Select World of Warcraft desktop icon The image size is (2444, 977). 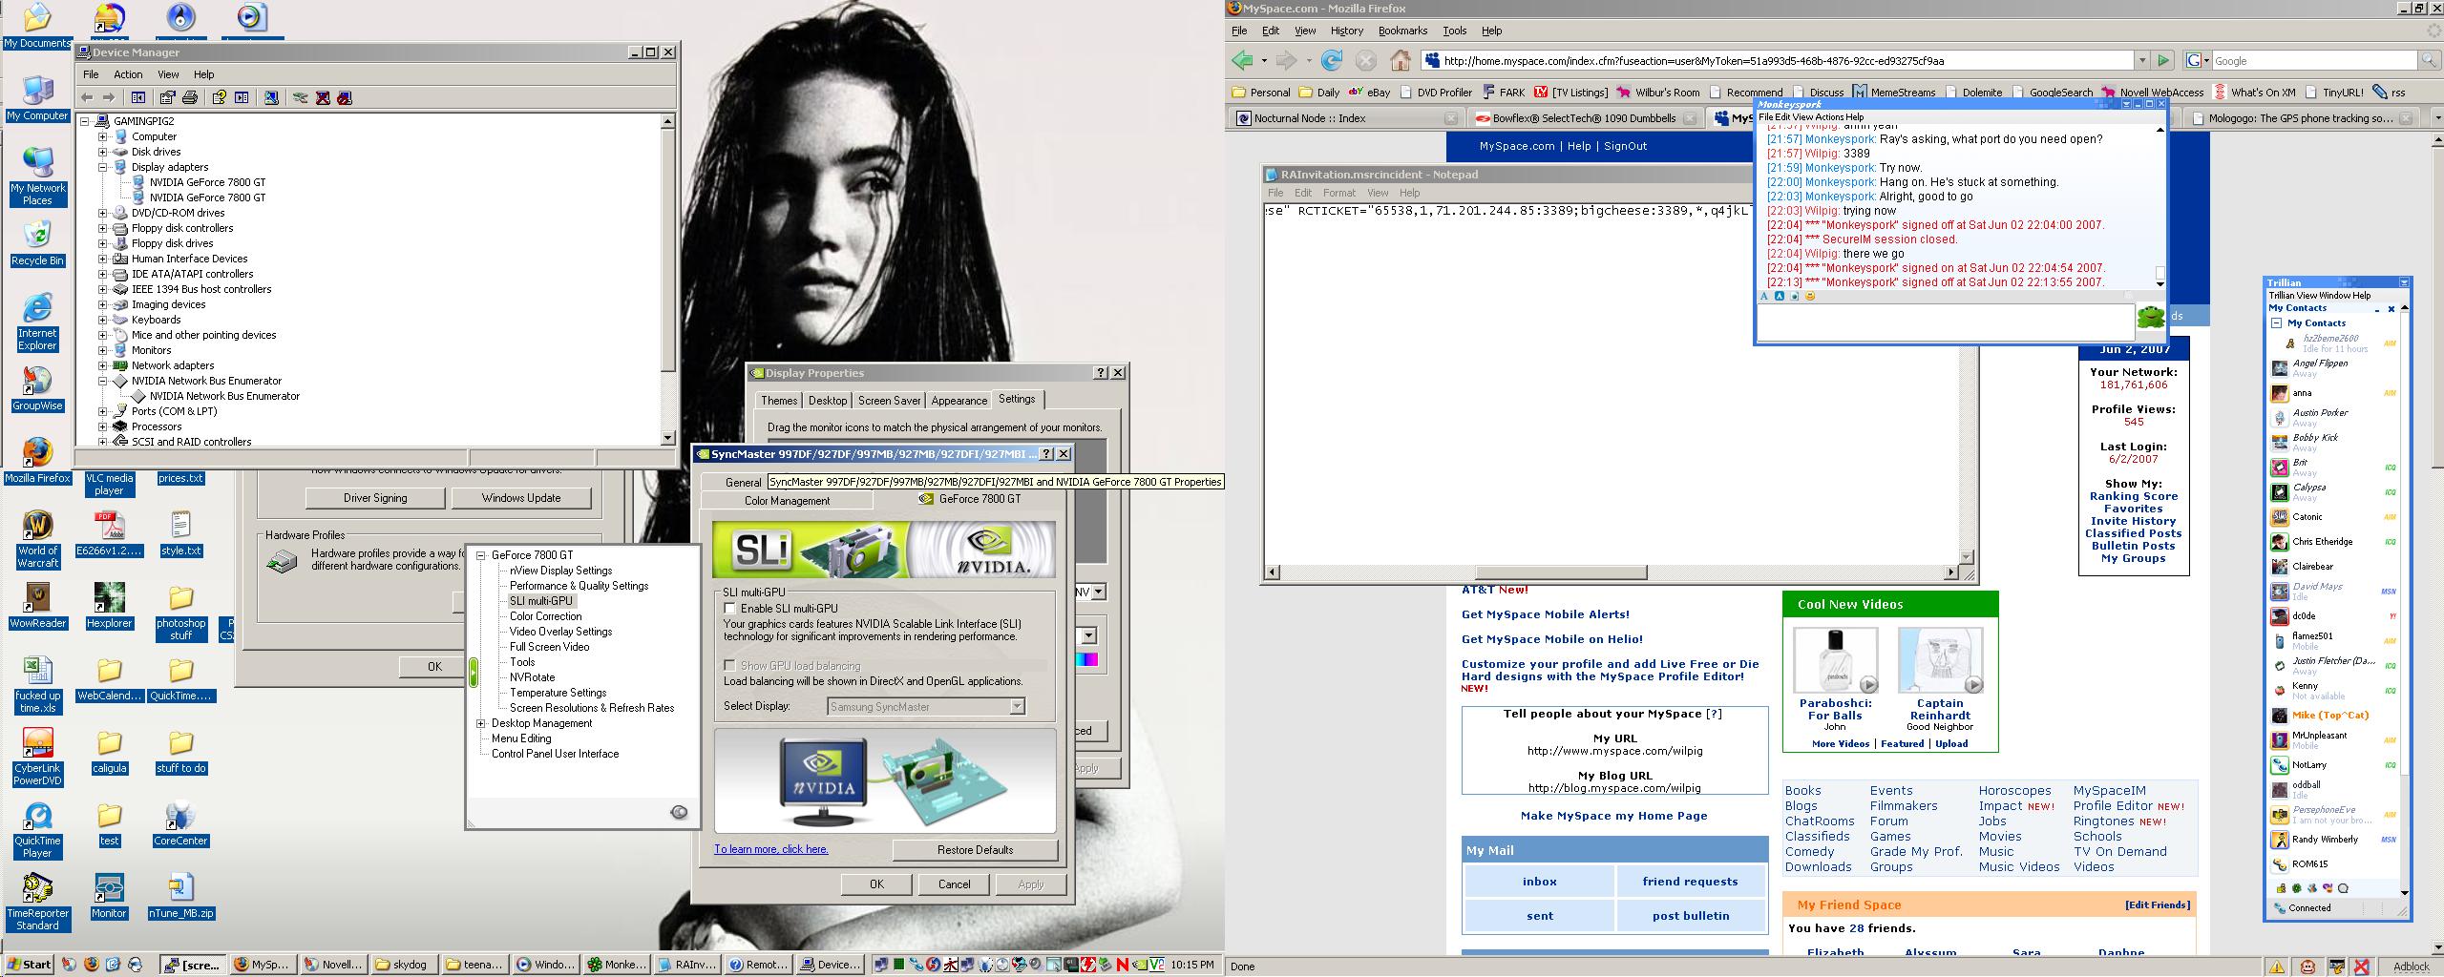(37, 539)
